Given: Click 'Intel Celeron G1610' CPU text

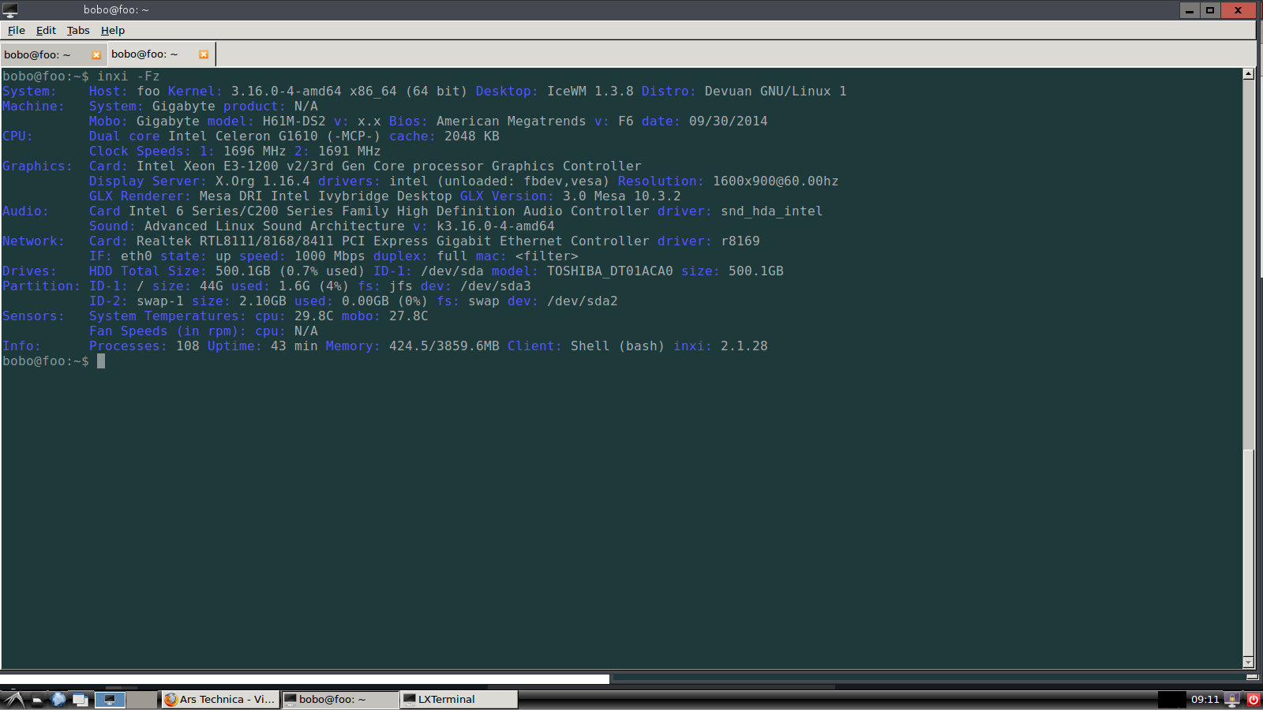Looking at the screenshot, I should click(x=243, y=136).
